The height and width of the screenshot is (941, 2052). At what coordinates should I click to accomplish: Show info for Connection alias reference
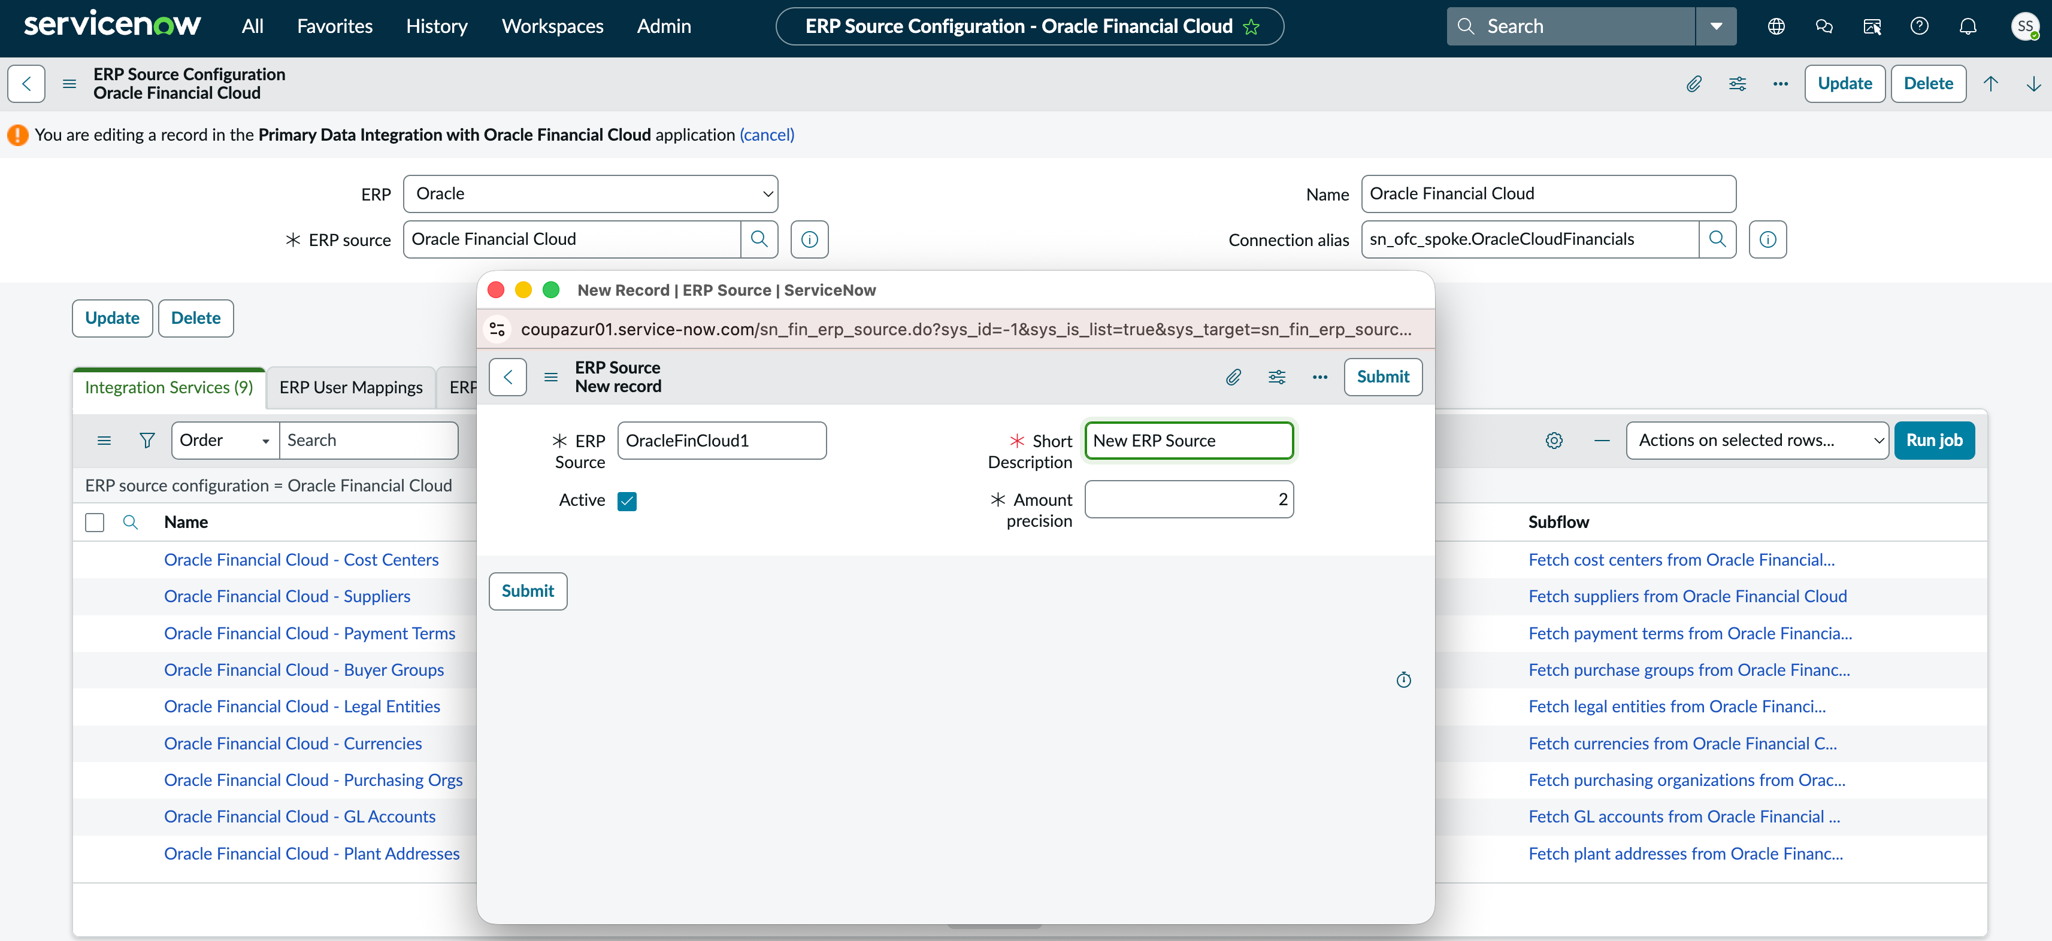(x=1767, y=239)
